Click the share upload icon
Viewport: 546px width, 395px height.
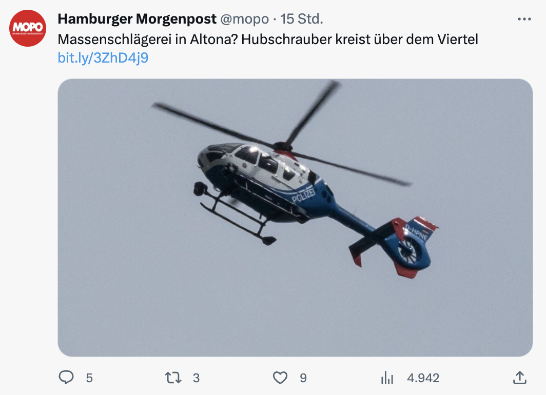pos(519,378)
